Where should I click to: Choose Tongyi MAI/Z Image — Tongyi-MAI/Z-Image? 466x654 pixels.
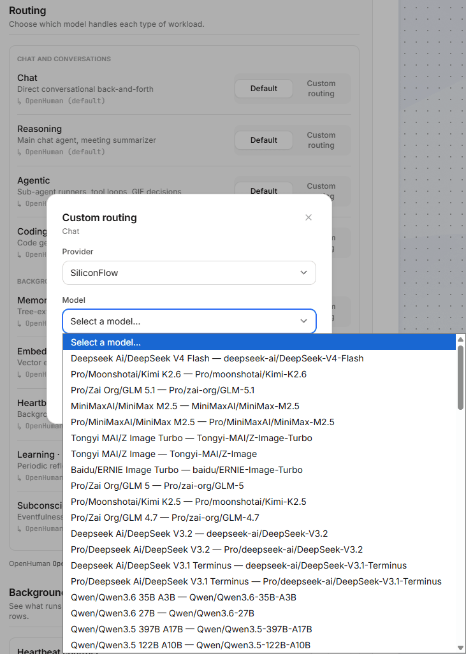pos(259,454)
